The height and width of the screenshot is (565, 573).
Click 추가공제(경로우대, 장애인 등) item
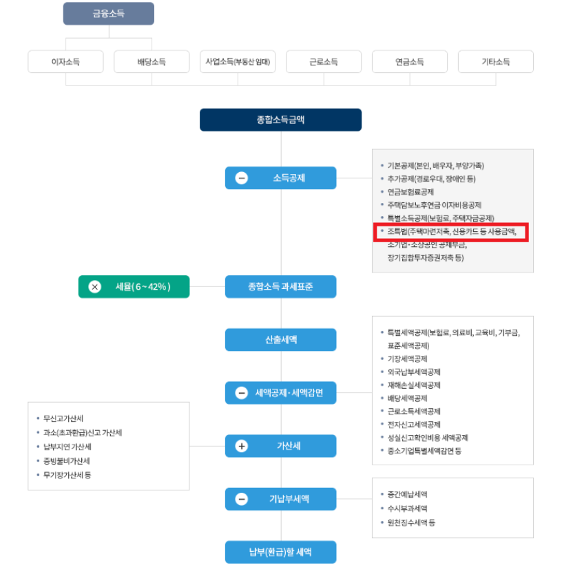[431, 179]
